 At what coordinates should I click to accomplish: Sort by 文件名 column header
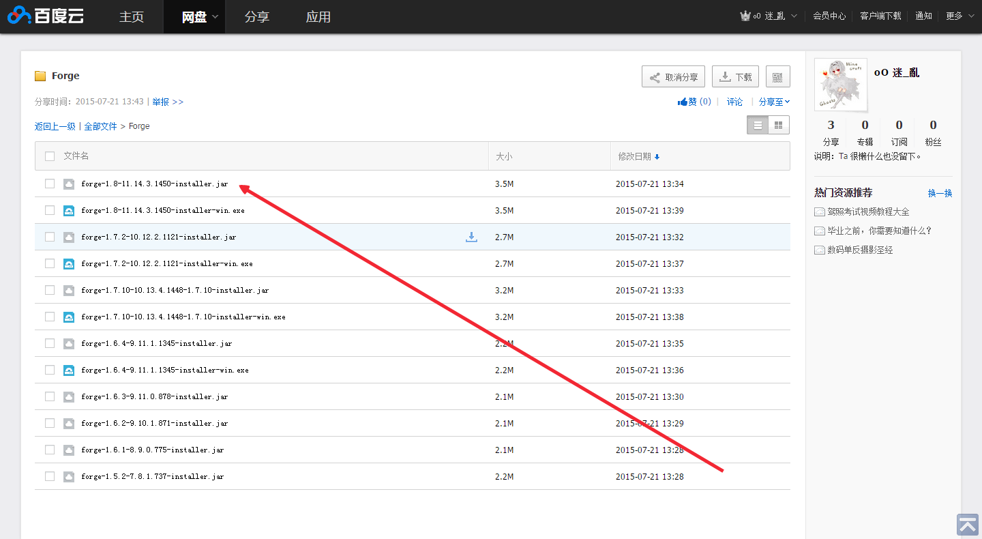pyautogui.click(x=76, y=156)
